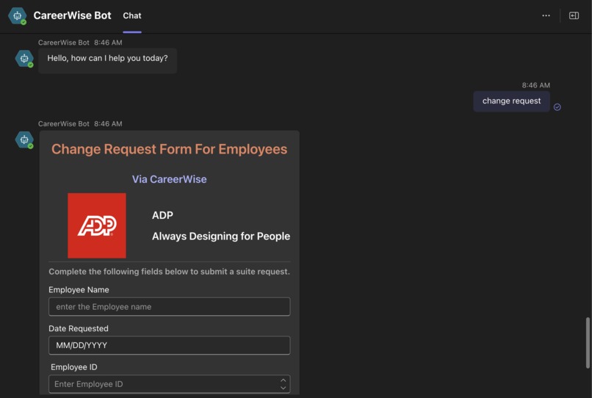
Task: Click the 'Change Request Form For Employees' heading
Action: point(169,149)
